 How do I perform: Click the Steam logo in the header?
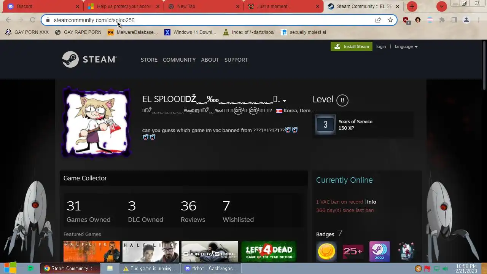tap(89, 59)
